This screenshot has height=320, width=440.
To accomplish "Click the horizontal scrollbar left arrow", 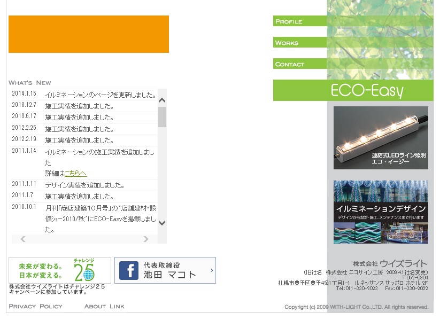I will click(23, 239).
